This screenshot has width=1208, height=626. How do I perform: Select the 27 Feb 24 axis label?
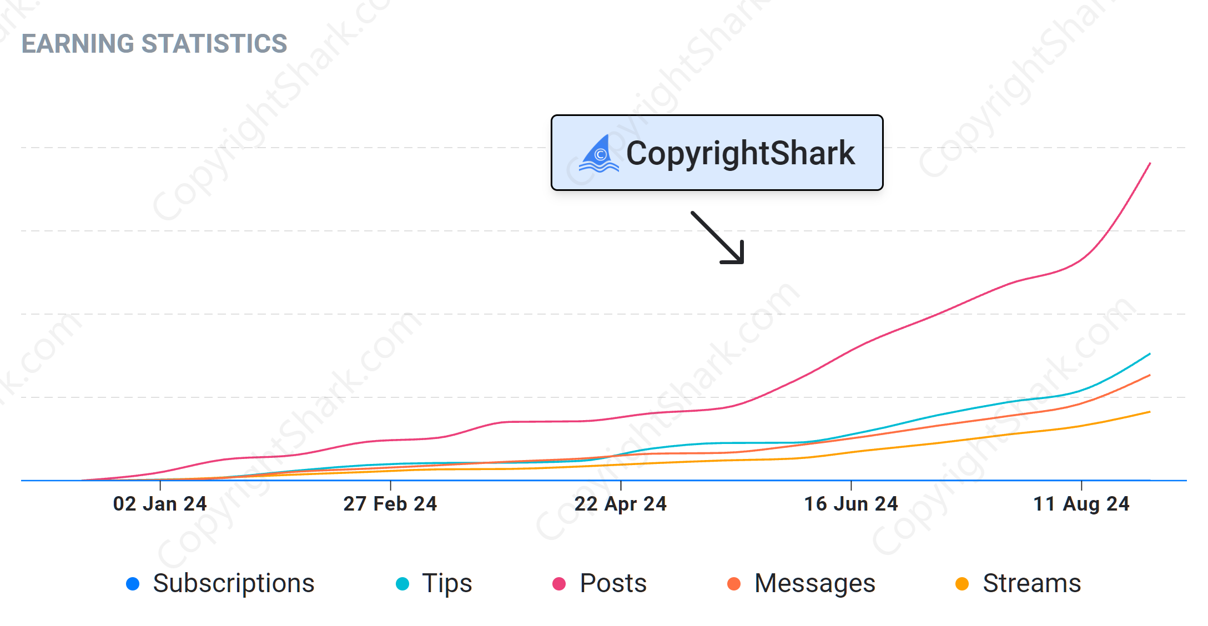click(390, 504)
